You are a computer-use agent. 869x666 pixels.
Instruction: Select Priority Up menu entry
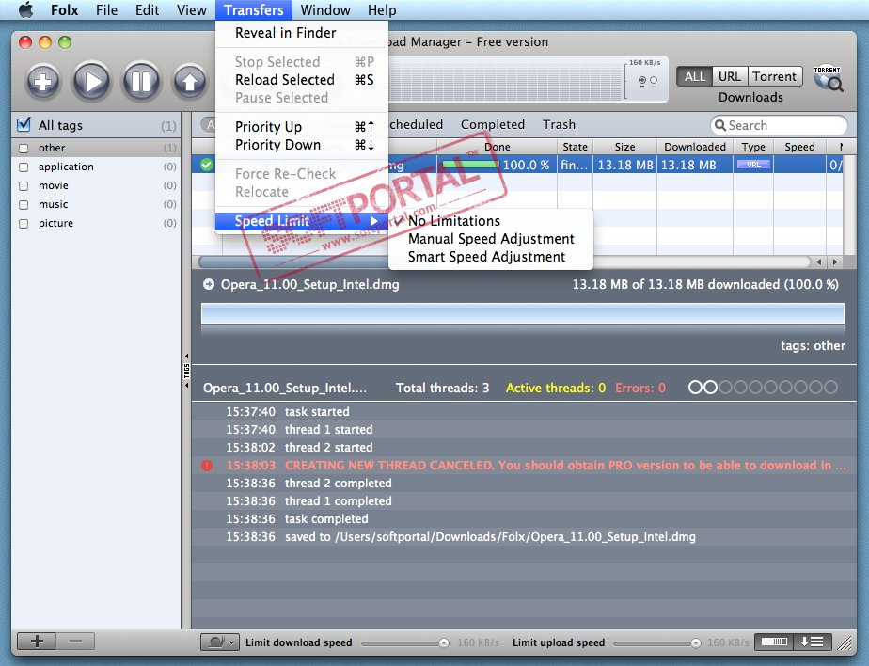click(x=302, y=126)
